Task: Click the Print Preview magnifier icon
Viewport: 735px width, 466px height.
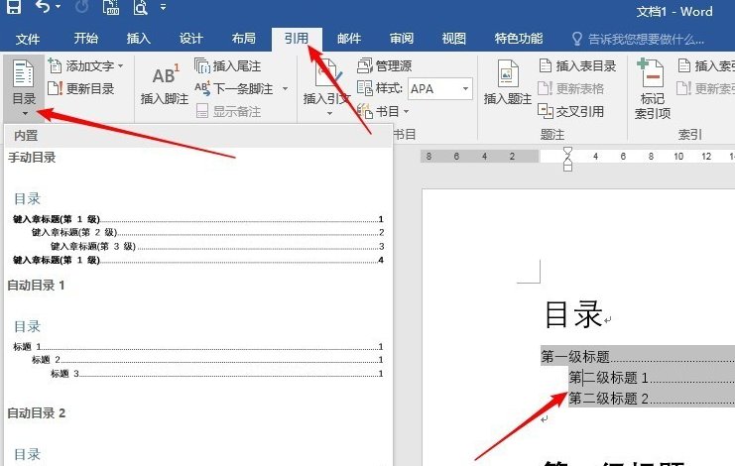Action: (140, 7)
